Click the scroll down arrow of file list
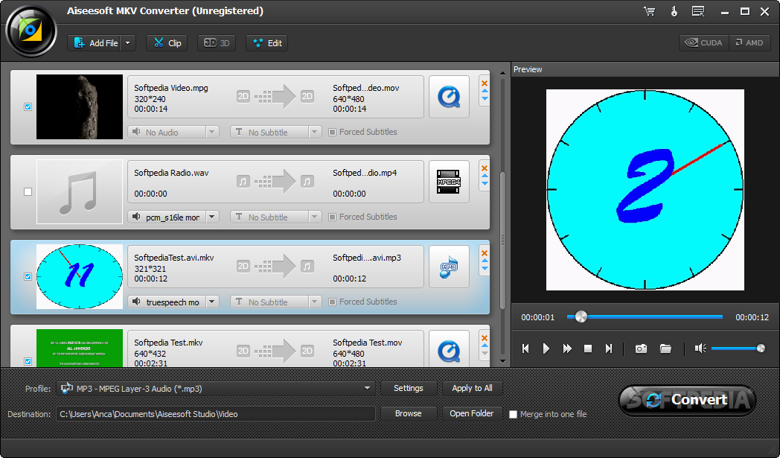 click(502, 361)
